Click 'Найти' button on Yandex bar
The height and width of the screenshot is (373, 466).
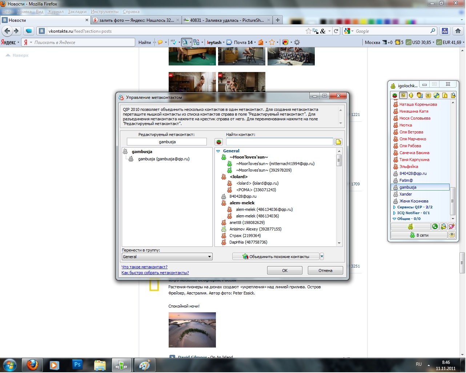pyautogui.click(x=144, y=43)
